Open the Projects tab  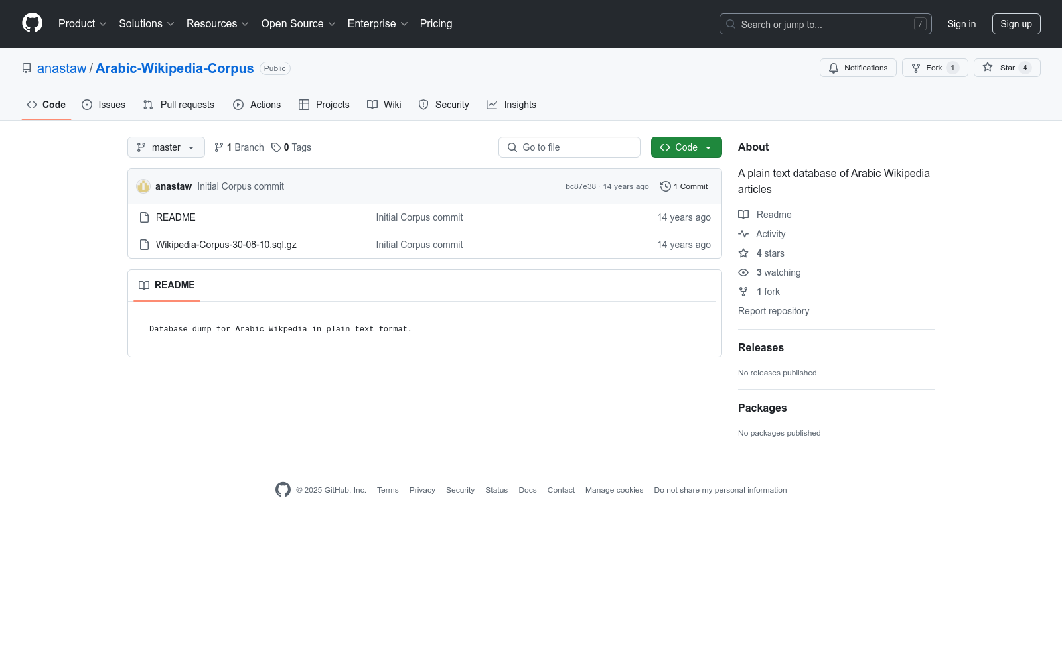(x=324, y=105)
